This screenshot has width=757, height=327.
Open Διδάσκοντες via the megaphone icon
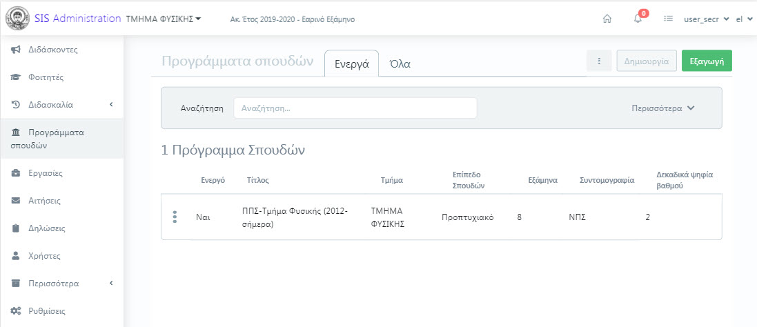15,50
